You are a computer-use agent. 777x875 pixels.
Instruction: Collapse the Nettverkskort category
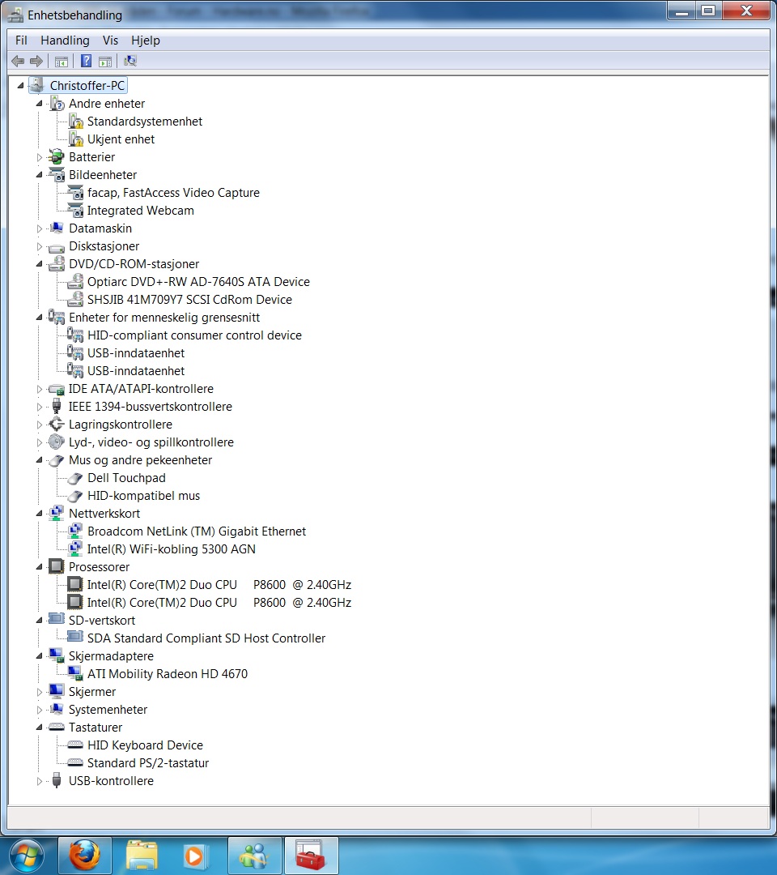(x=39, y=514)
